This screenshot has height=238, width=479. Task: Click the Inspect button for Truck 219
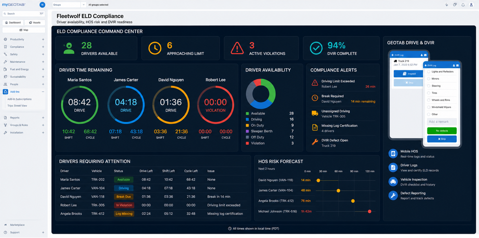tap(408, 74)
